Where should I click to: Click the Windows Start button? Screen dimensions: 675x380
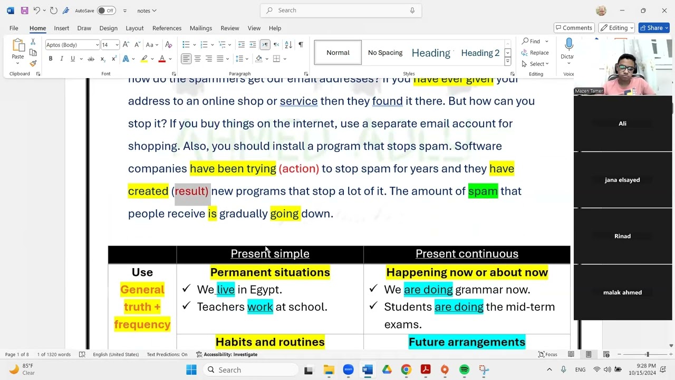click(x=191, y=370)
